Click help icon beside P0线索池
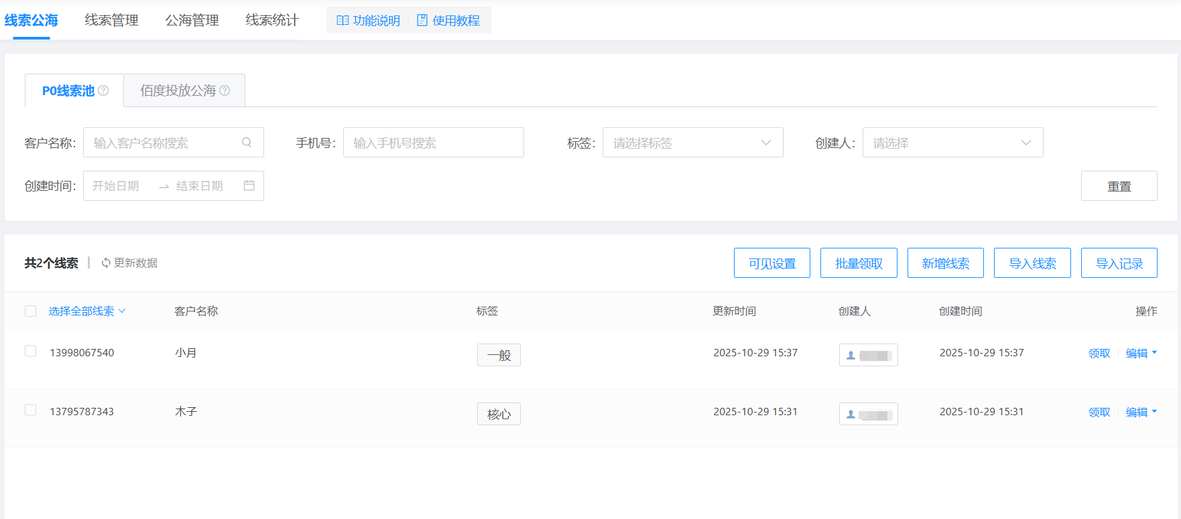This screenshot has width=1181, height=519. pyautogui.click(x=103, y=90)
